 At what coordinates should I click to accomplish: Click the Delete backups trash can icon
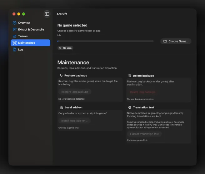pyautogui.click(x=130, y=76)
